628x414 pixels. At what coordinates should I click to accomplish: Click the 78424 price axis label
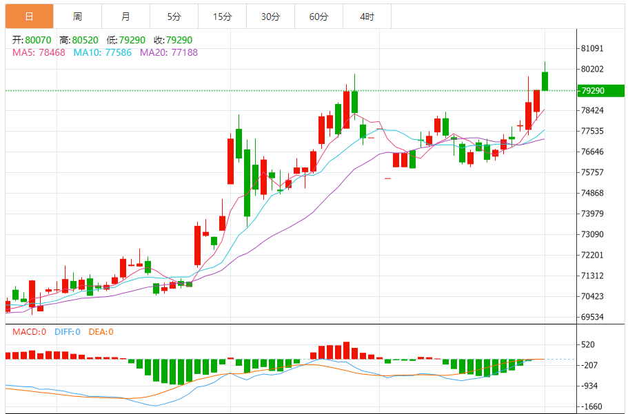[x=592, y=110]
